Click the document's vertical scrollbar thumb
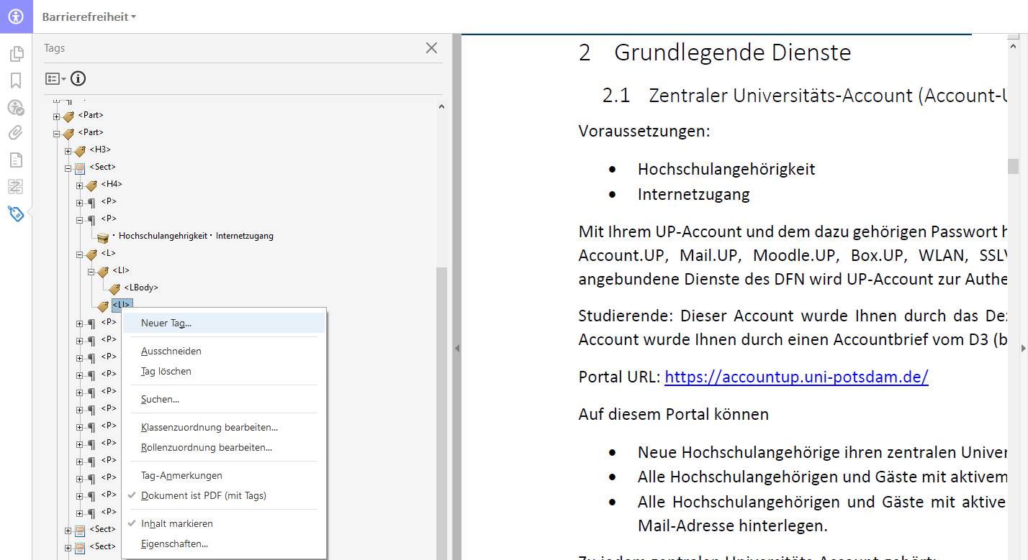 click(x=1013, y=166)
